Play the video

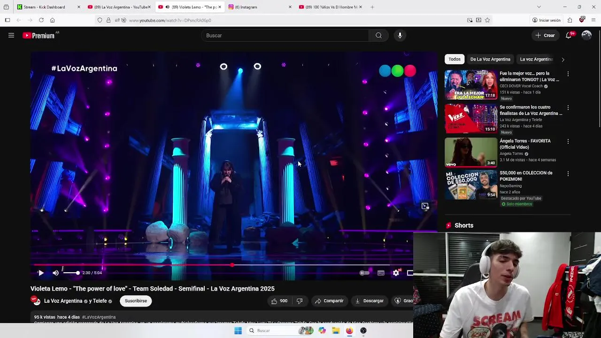click(41, 273)
